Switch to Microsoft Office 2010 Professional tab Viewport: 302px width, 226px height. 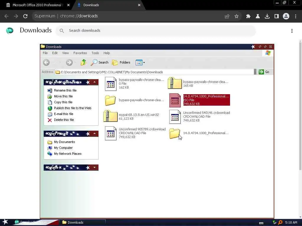tap(37, 5)
